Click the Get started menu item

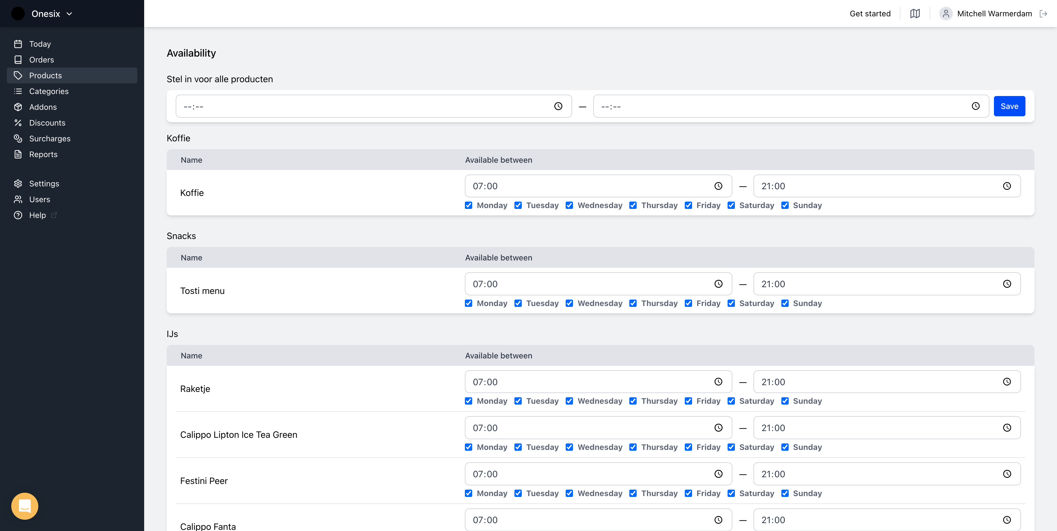869,13
